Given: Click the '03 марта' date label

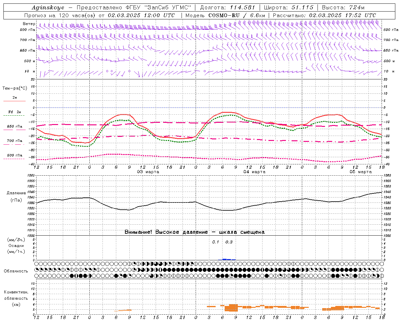Looking at the screenshot, I should pyautogui.click(x=148, y=172).
